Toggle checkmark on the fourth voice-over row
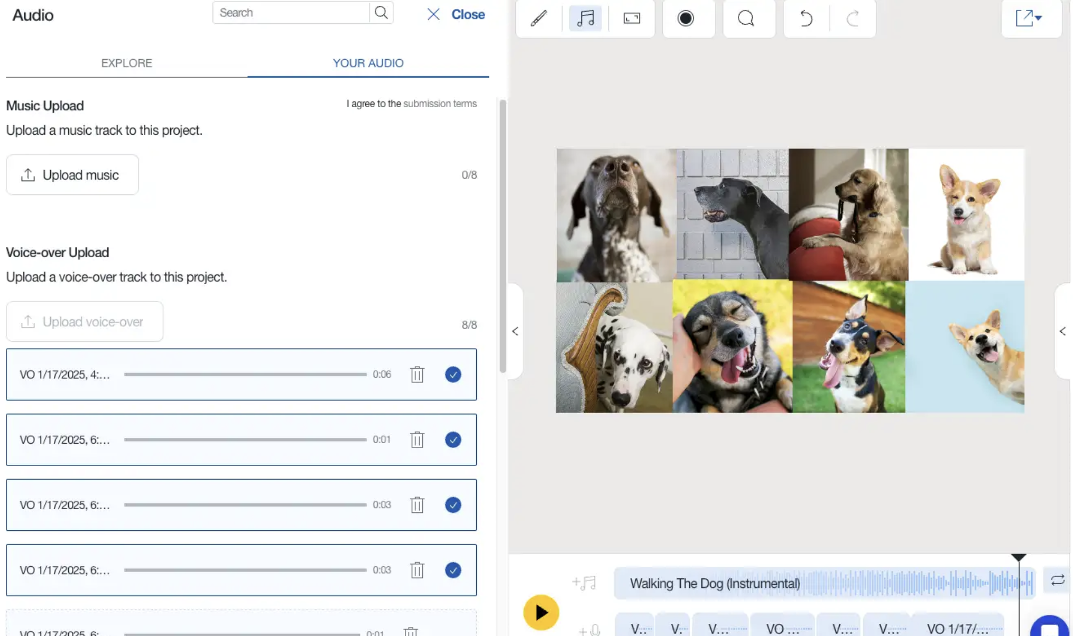 coord(453,570)
